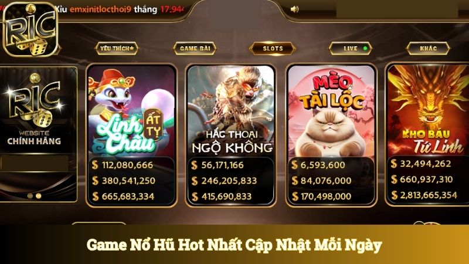Select the 2,813,665,354 Tứ Linh jackpot
This screenshot has width=469, height=264.
[x=424, y=195]
